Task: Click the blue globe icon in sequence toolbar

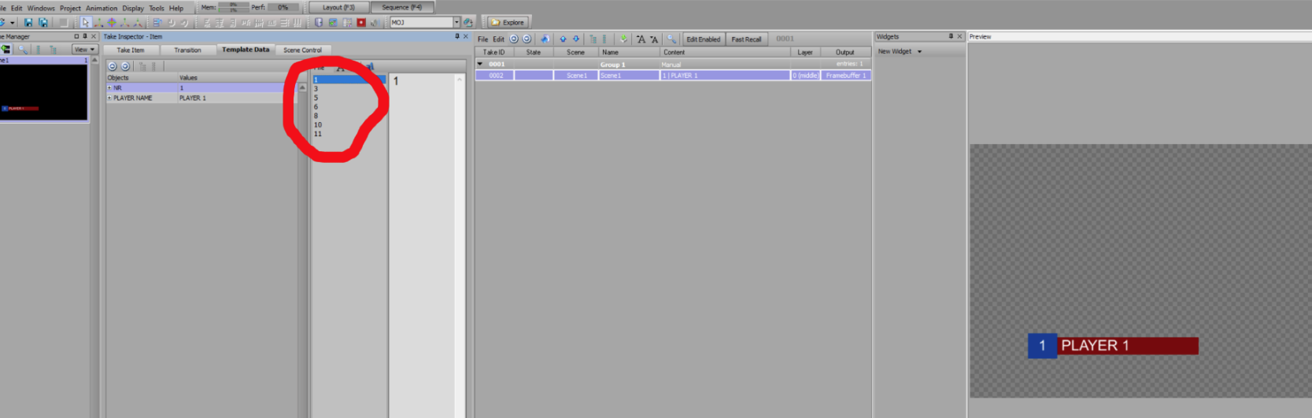Action: coord(545,39)
